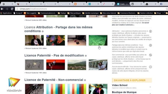Click the Licence Attribution - Partage heading
168x94 pixels.
[58, 29]
